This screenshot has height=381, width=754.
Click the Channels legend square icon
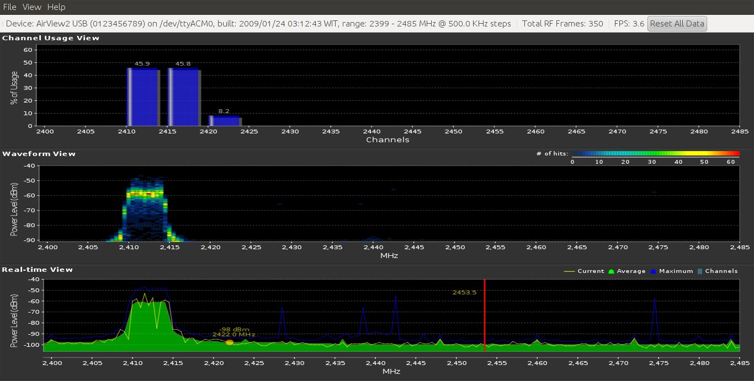(700, 271)
